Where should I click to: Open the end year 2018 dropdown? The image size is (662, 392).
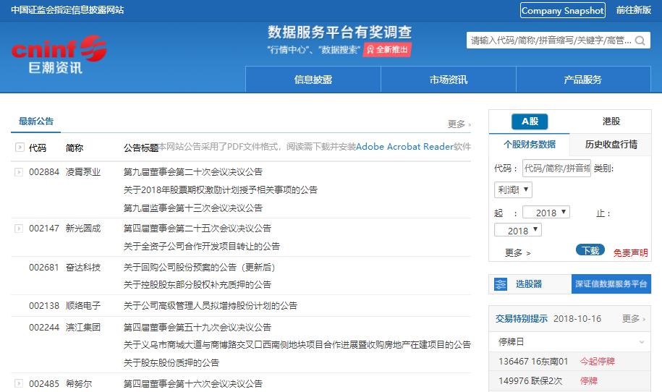click(x=517, y=231)
